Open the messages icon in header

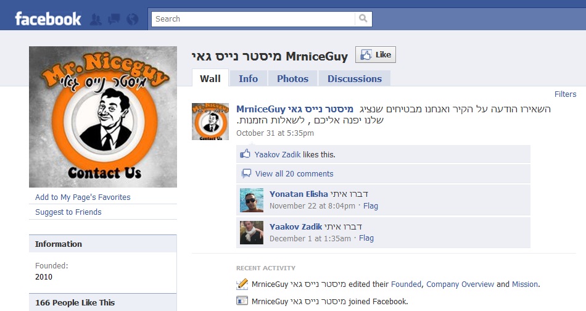114,19
